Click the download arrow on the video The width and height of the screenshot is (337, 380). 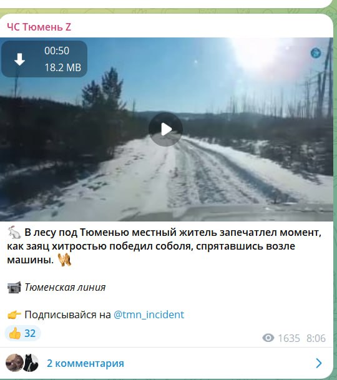tap(19, 59)
